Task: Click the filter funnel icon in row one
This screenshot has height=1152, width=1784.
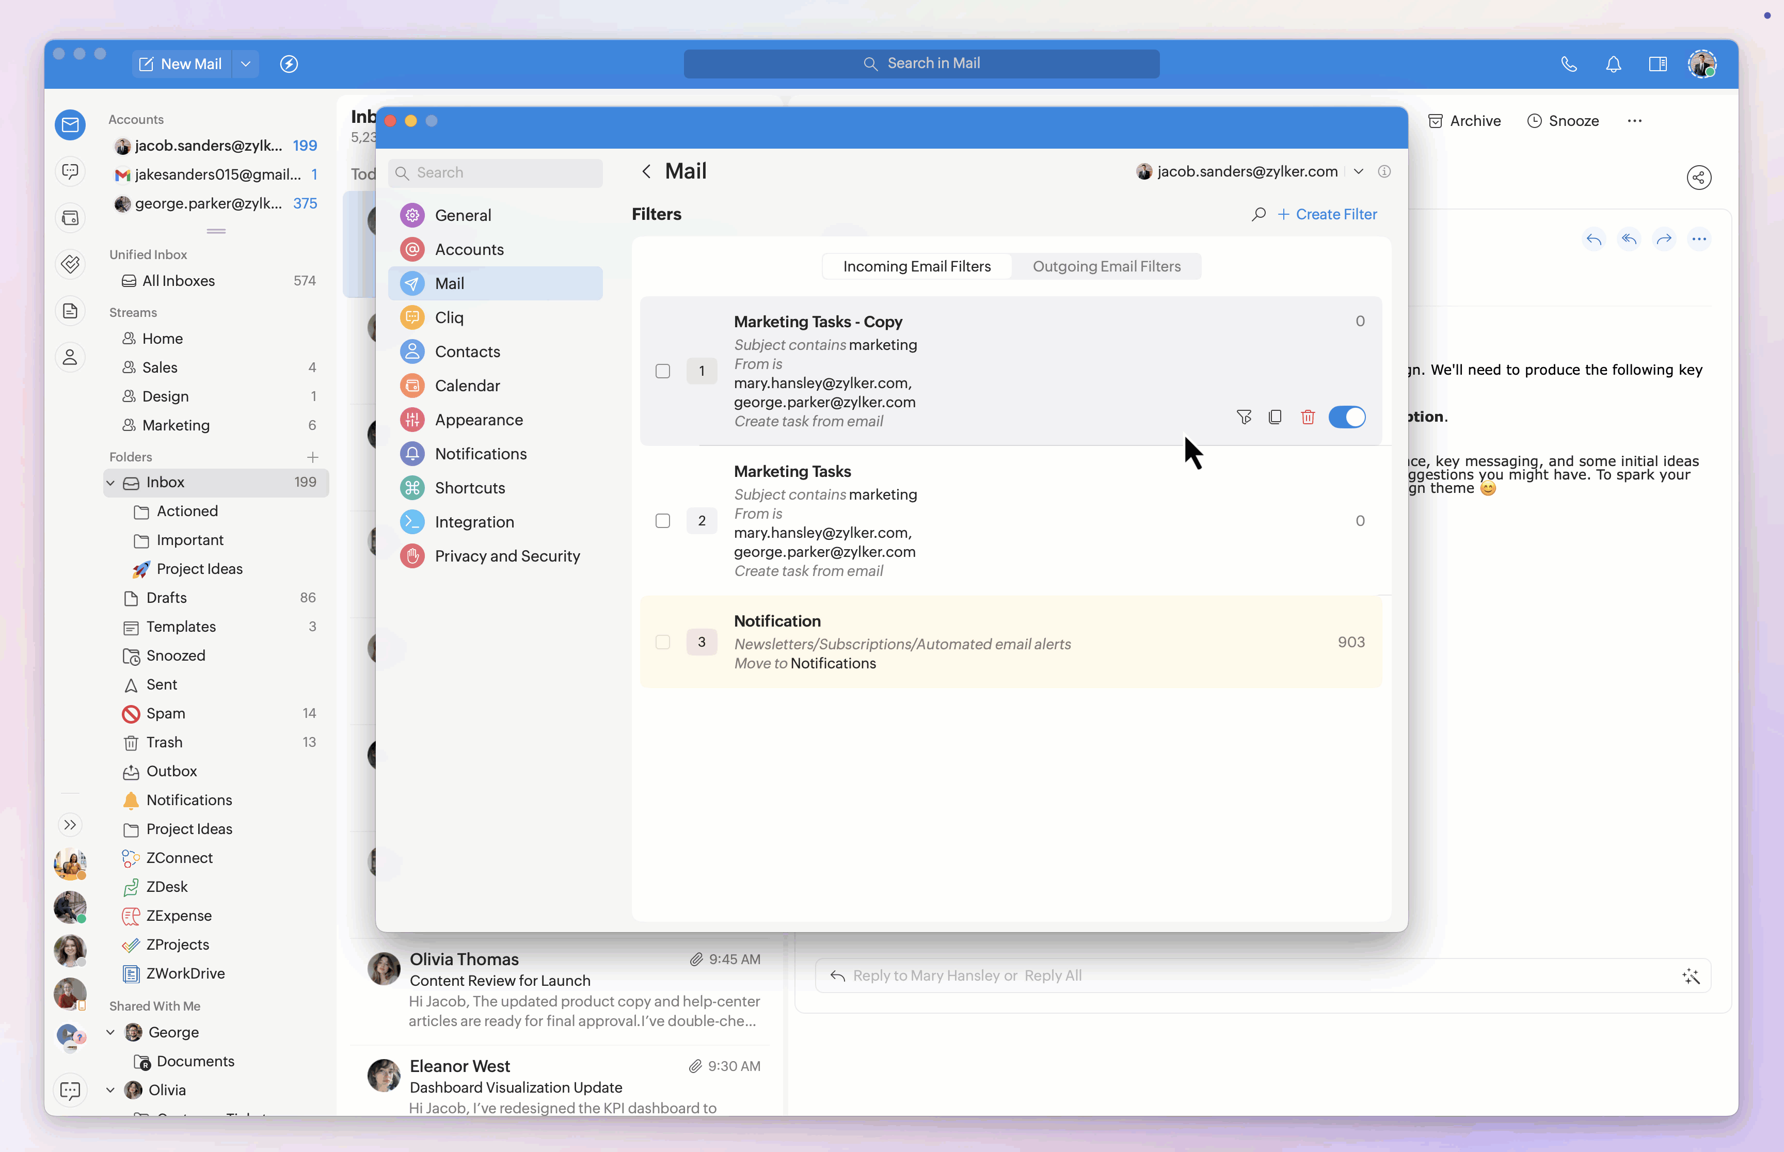Action: click(x=1243, y=418)
